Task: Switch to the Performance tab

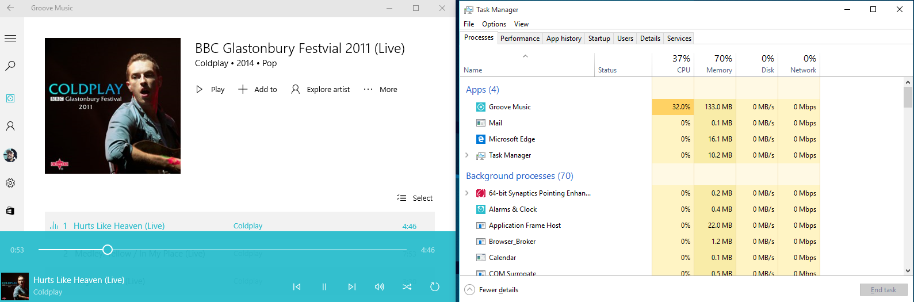Action: [x=520, y=39]
